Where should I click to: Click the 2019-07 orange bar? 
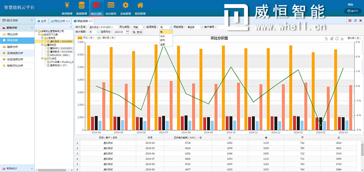click(x=156, y=87)
